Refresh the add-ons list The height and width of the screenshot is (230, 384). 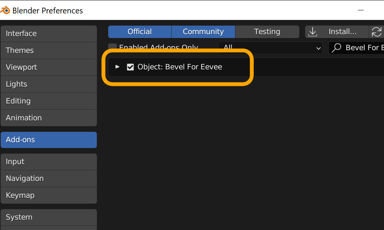click(x=376, y=32)
